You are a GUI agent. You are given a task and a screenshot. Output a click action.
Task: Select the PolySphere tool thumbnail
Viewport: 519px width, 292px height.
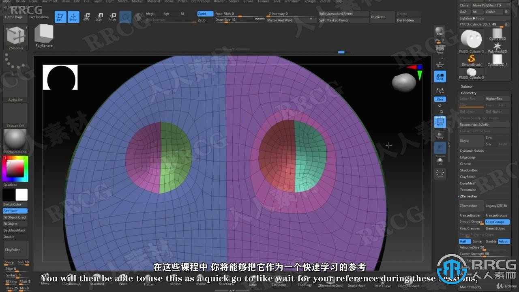pyautogui.click(x=44, y=35)
